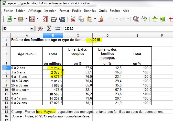Viewport: 173px width, 121px height.
Task: Run the Spelling check icon
Action: click(144, 19)
